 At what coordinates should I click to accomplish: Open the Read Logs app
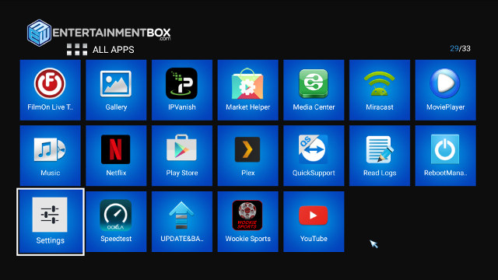(380, 156)
